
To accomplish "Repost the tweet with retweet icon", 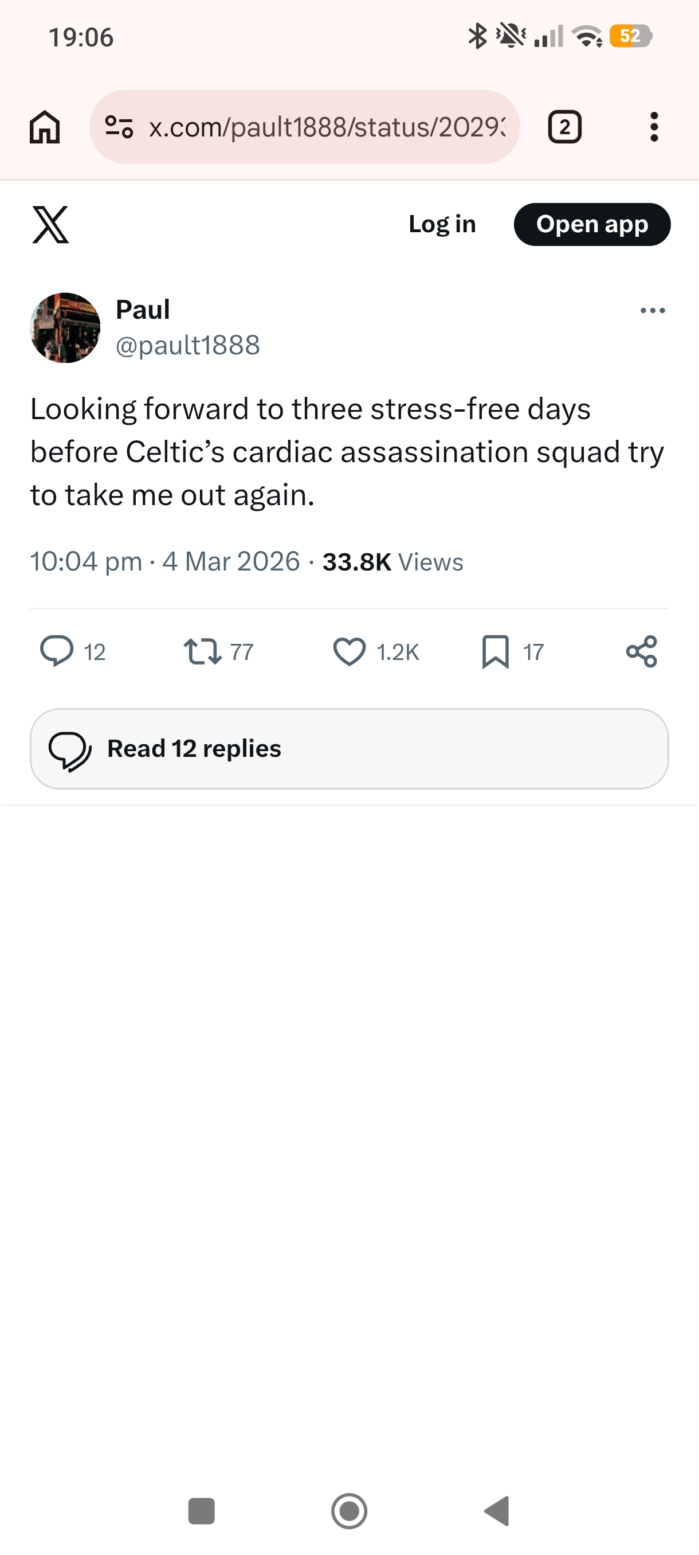I will click(203, 651).
